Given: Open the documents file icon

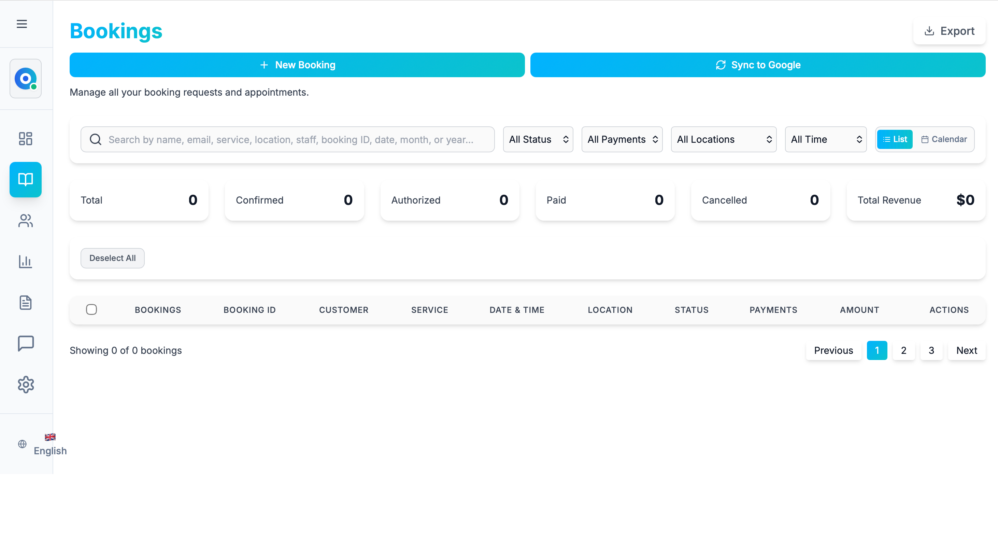Looking at the screenshot, I should point(26,302).
